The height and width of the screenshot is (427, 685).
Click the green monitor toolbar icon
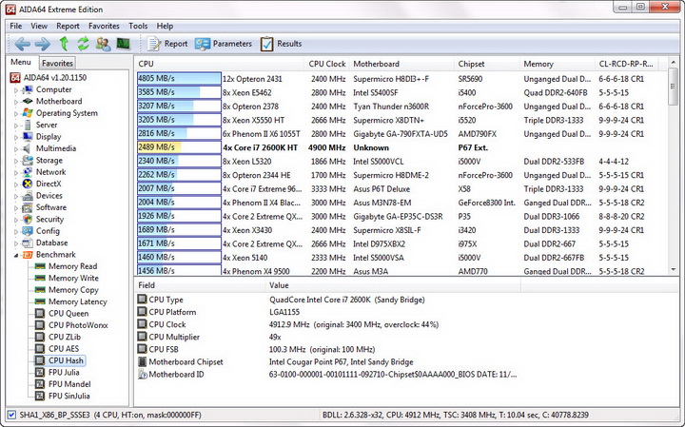[123, 44]
